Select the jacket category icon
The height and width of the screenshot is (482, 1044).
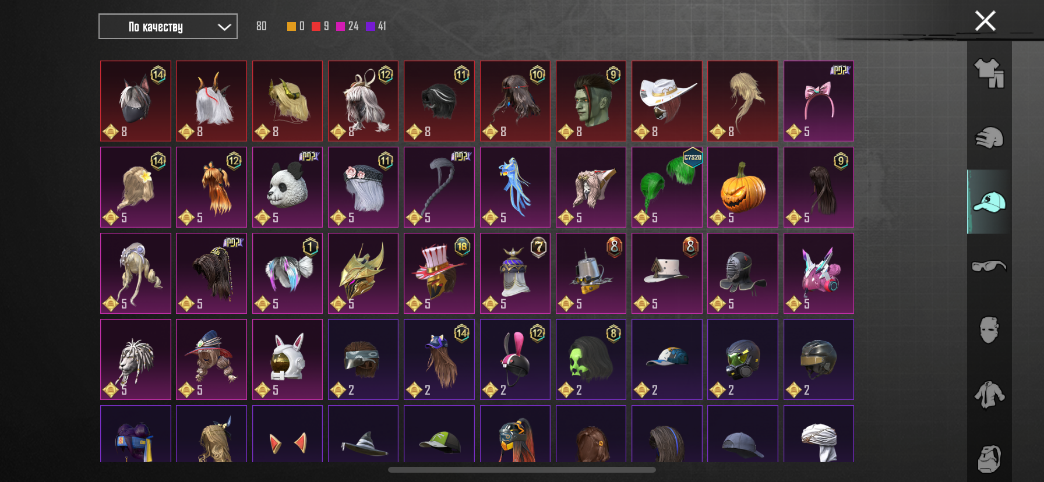(x=989, y=395)
